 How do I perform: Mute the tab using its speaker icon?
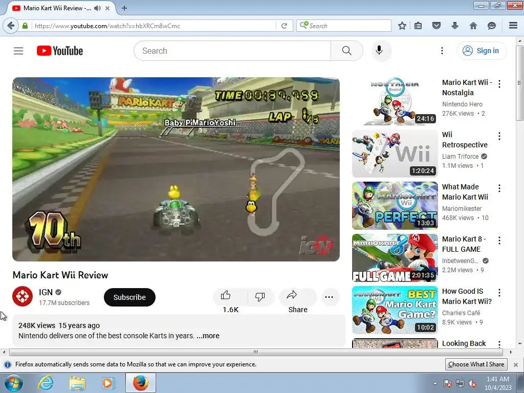click(x=97, y=8)
